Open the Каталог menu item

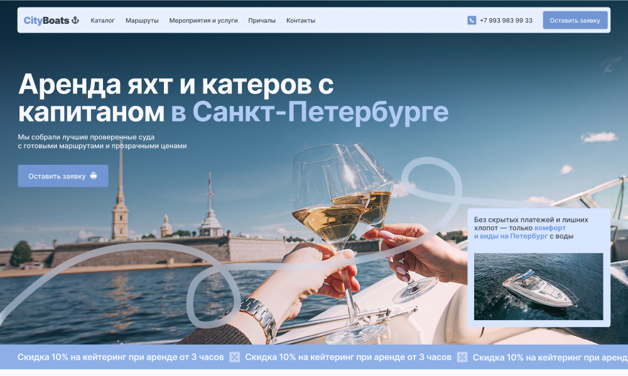click(102, 21)
